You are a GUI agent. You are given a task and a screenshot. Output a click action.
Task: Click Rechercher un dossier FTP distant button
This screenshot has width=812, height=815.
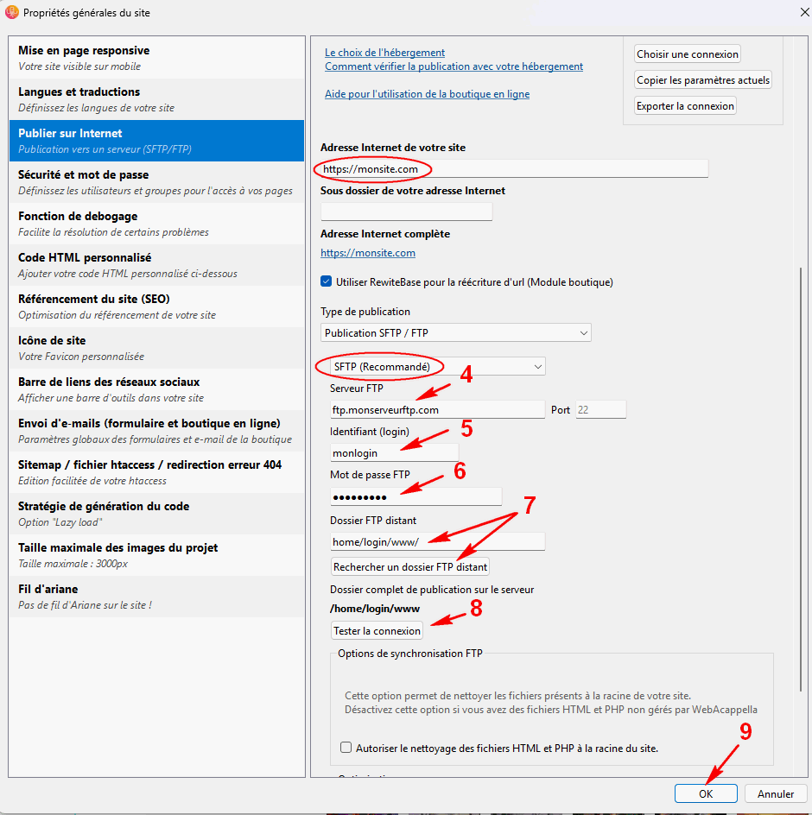[410, 566]
